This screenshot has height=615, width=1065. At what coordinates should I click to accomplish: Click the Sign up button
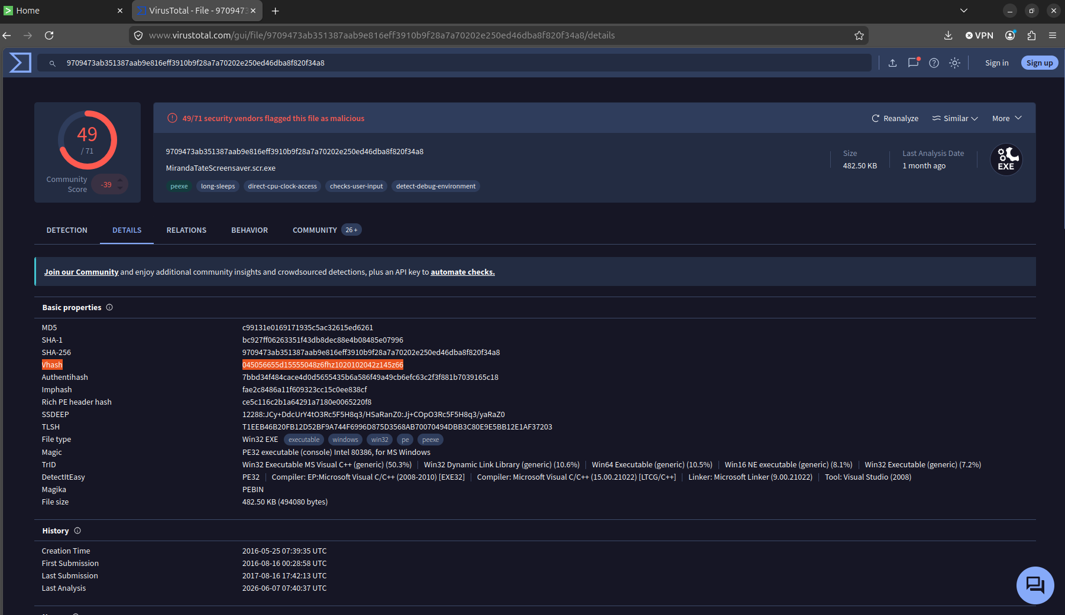pyautogui.click(x=1039, y=63)
